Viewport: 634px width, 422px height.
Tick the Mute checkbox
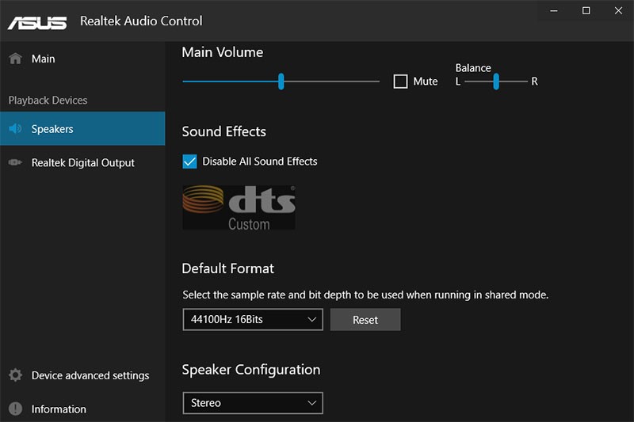[x=400, y=82]
